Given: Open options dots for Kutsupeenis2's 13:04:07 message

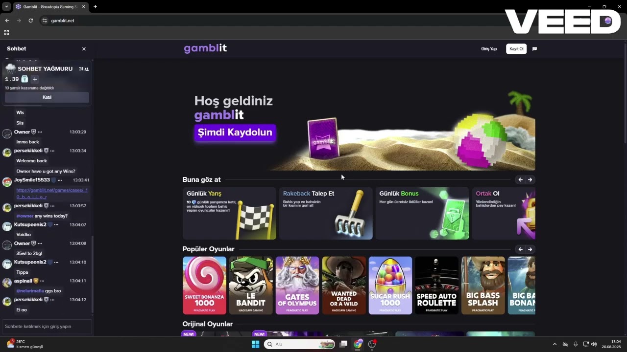Looking at the screenshot, I should point(56,225).
